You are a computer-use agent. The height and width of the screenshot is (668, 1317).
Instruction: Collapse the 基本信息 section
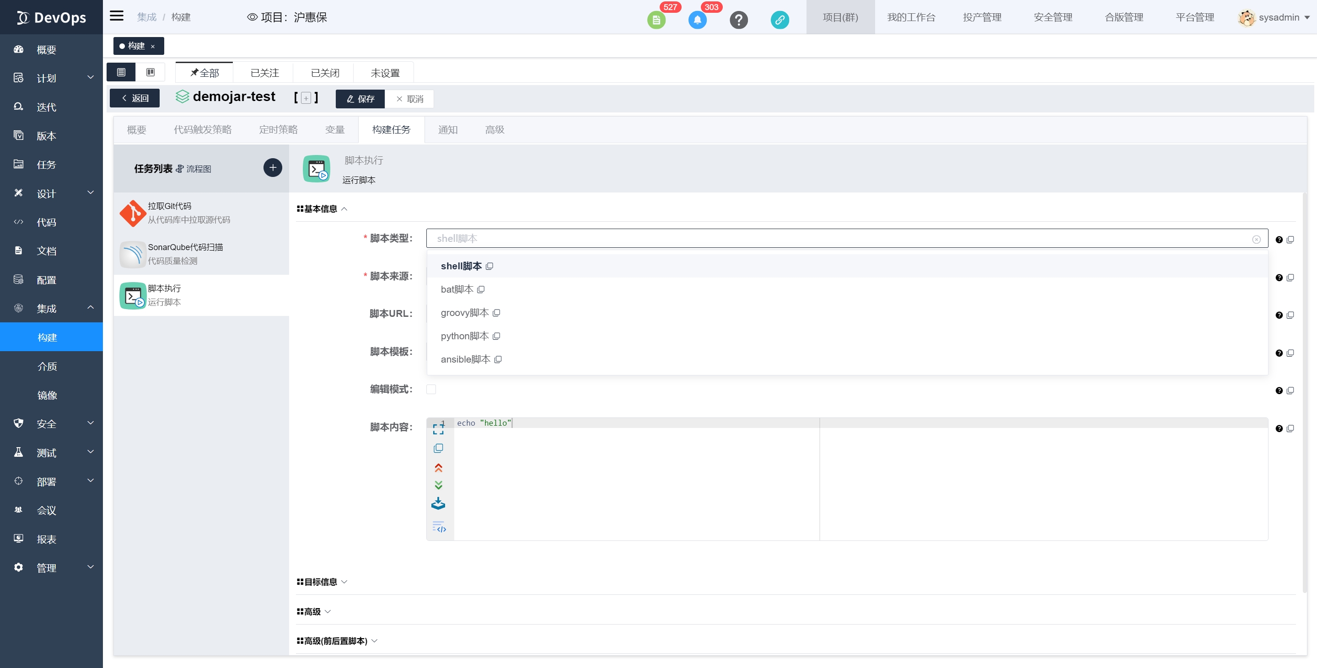click(322, 208)
